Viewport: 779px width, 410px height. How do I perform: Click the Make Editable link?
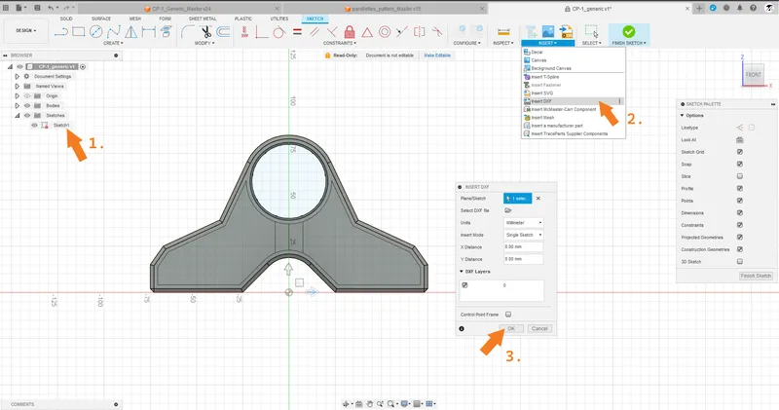437,56
